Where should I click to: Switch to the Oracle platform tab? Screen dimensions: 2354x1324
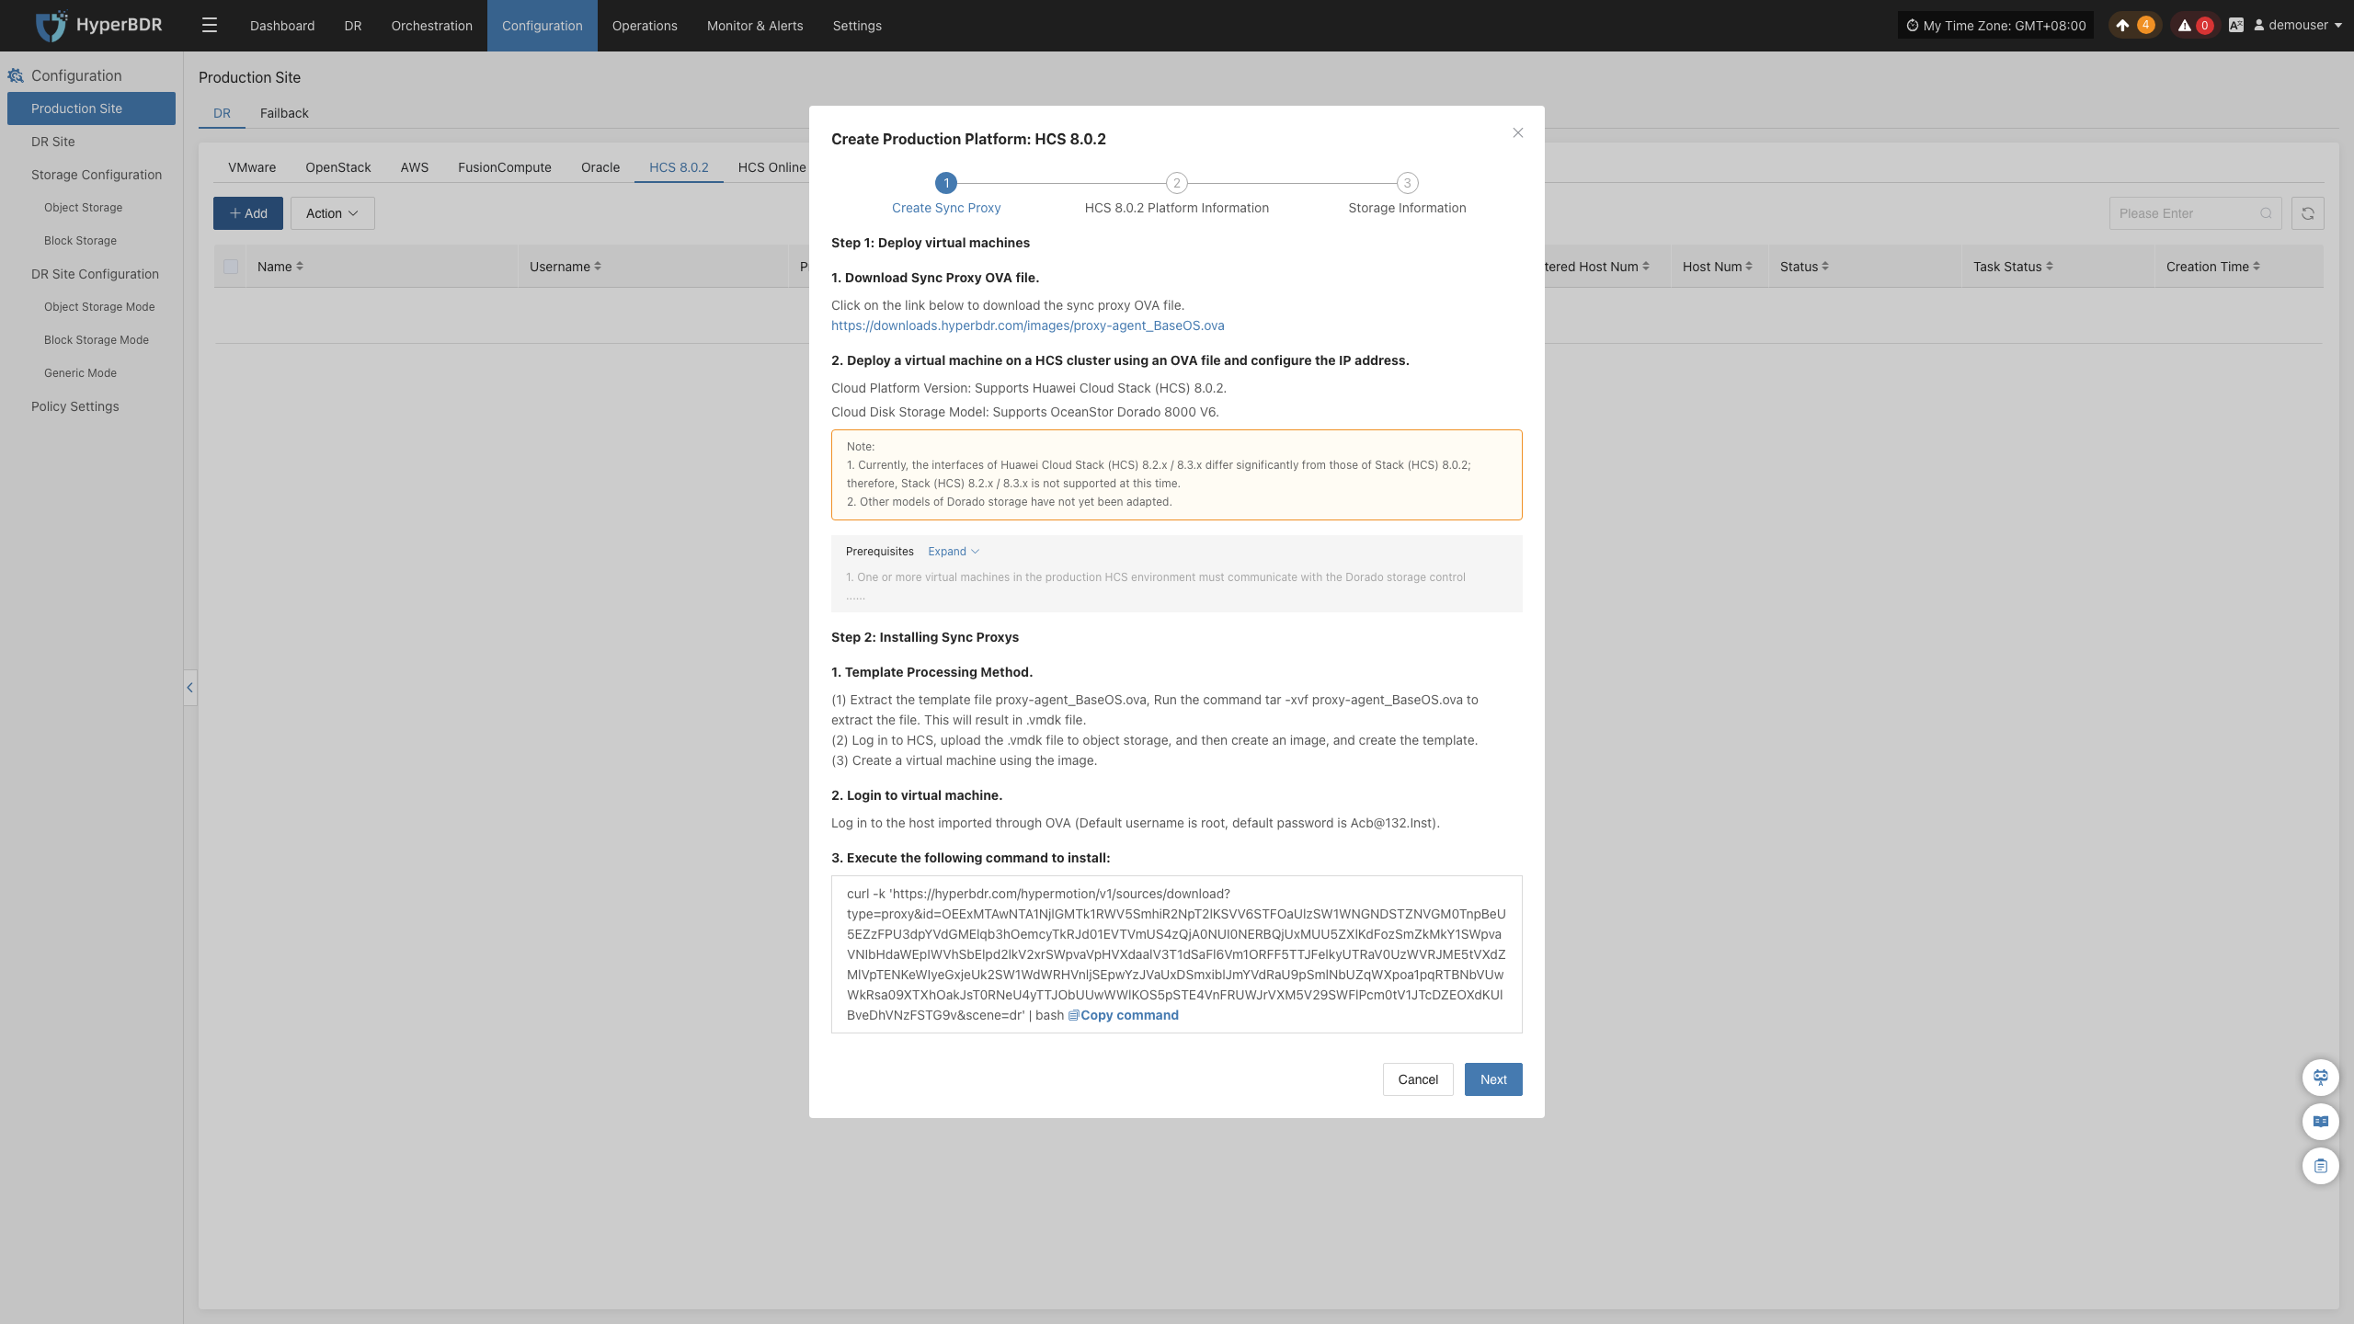pyautogui.click(x=600, y=167)
